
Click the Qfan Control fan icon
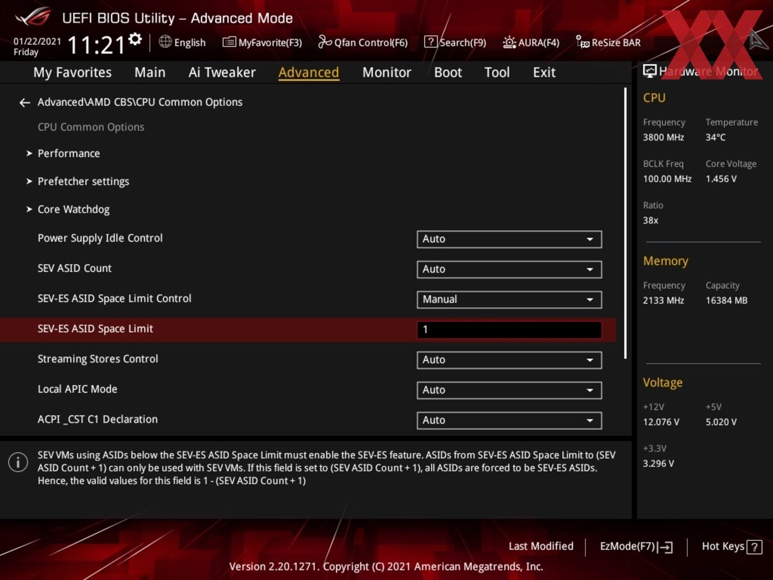coord(325,42)
